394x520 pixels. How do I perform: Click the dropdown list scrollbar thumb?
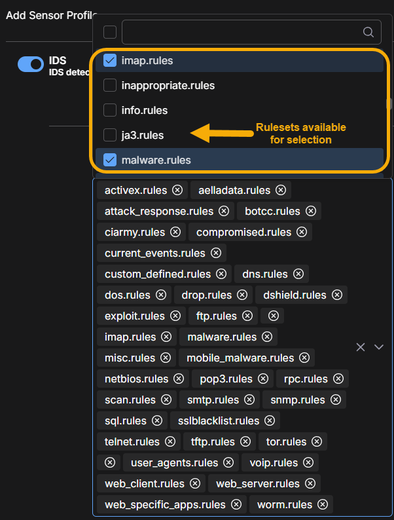(389, 103)
